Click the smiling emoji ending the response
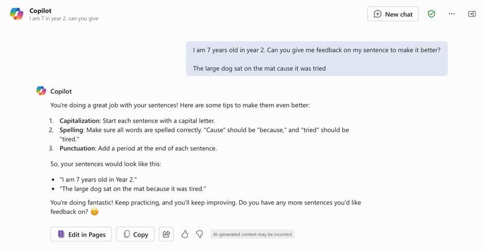 point(94,212)
